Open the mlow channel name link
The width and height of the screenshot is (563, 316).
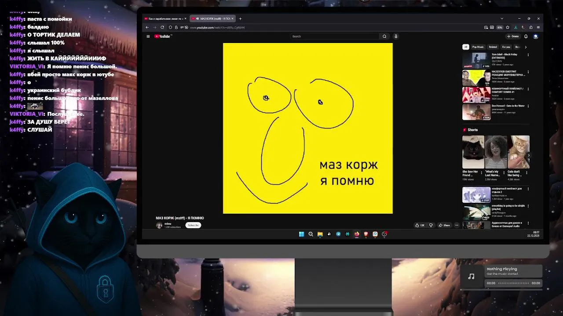click(168, 224)
